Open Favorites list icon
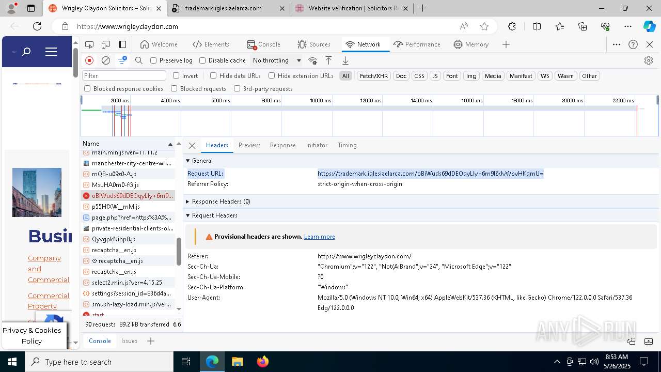661x372 pixels. (x=560, y=26)
